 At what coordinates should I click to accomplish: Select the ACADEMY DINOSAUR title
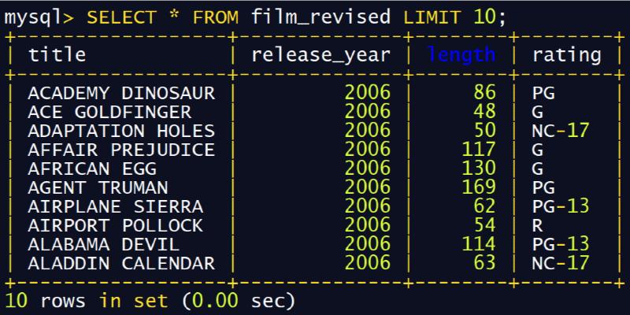[121, 93]
